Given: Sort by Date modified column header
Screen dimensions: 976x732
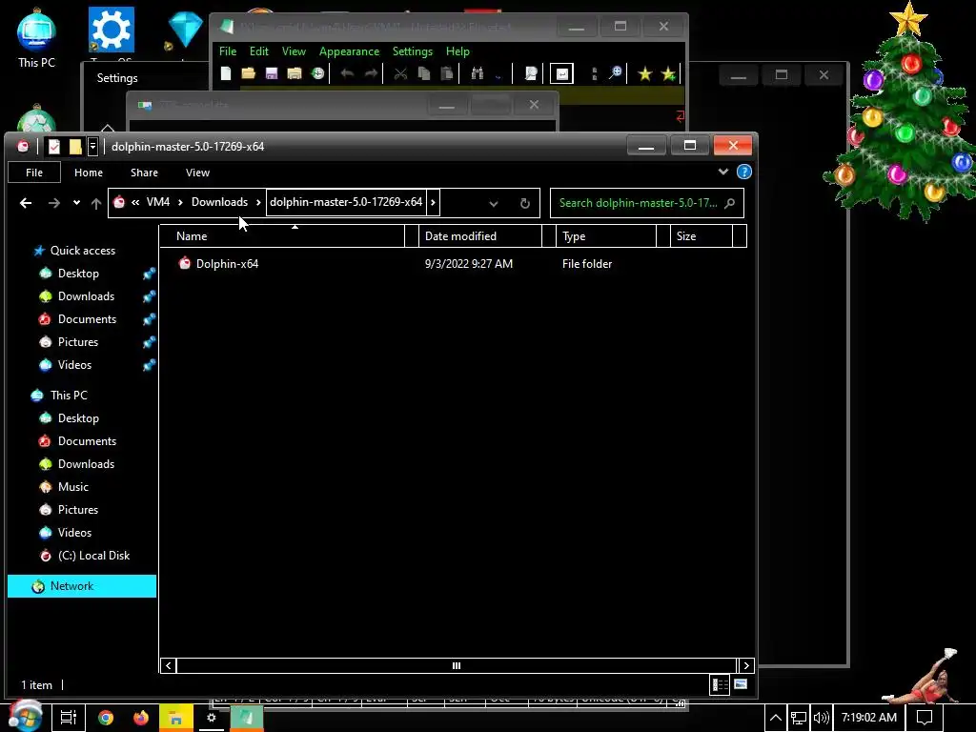Looking at the screenshot, I should (480, 236).
